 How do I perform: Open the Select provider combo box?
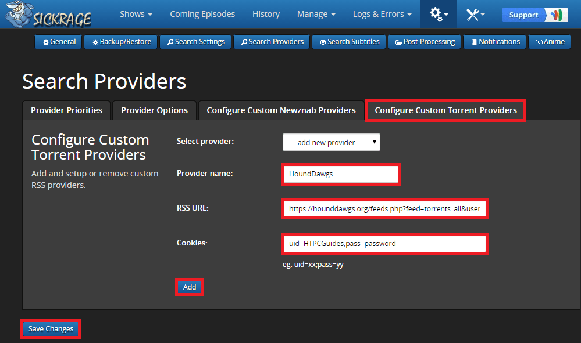[x=331, y=142]
